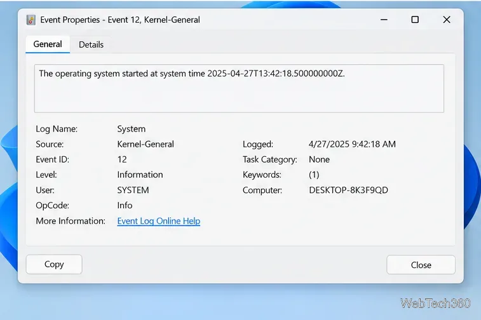Click the 'More Information:' label
481x320 pixels.
point(71,221)
